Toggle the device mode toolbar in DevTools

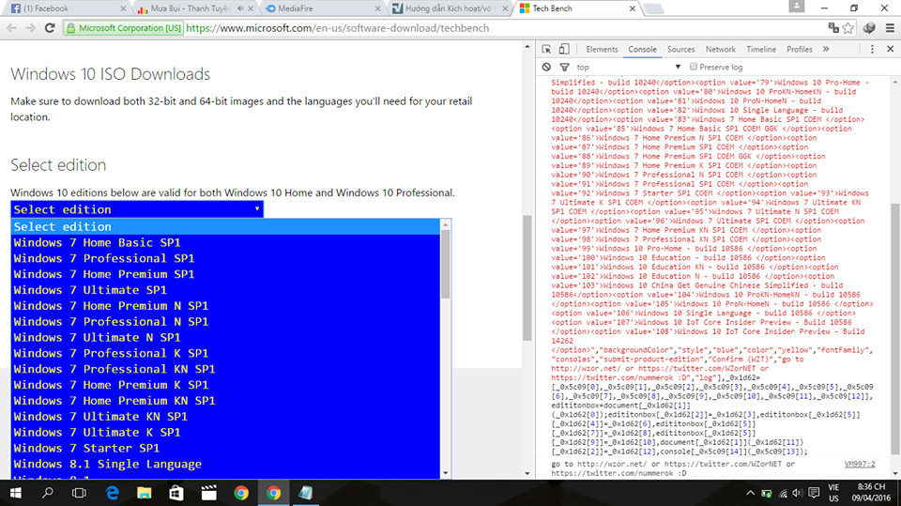click(x=564, y=50)
